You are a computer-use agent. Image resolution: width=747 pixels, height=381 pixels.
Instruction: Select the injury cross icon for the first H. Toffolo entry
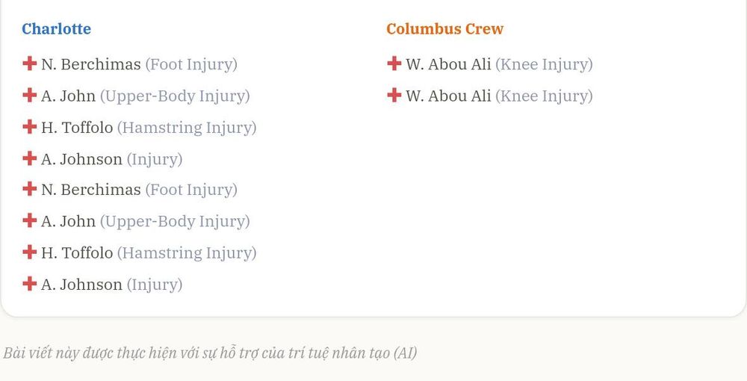30,126
